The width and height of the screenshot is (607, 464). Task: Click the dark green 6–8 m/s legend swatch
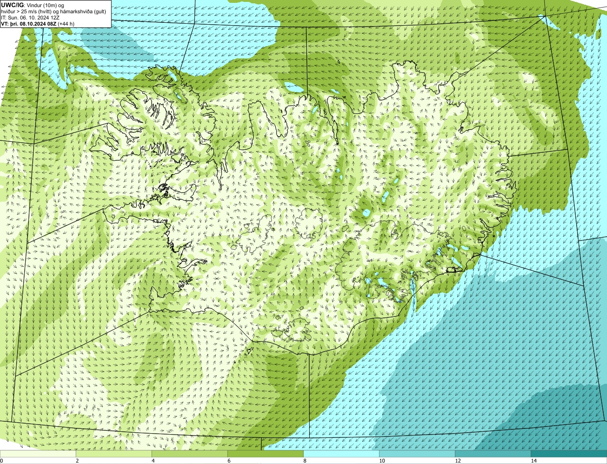266,454
